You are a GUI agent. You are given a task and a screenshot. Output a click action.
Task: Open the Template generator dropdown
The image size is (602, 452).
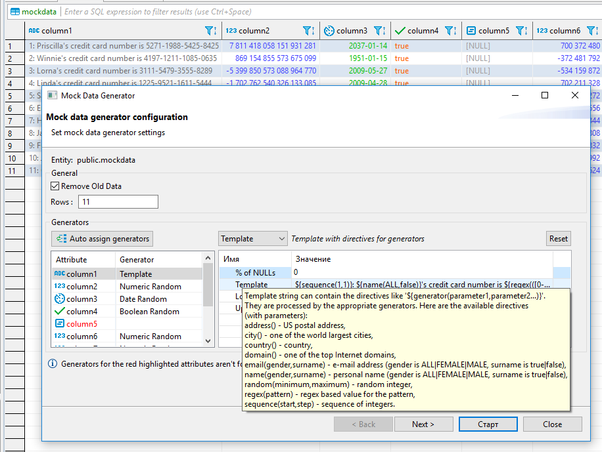pos(252,238)
